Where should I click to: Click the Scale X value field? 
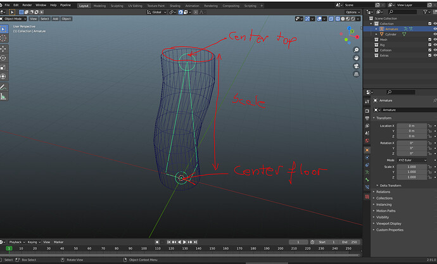tap(412, 167)
